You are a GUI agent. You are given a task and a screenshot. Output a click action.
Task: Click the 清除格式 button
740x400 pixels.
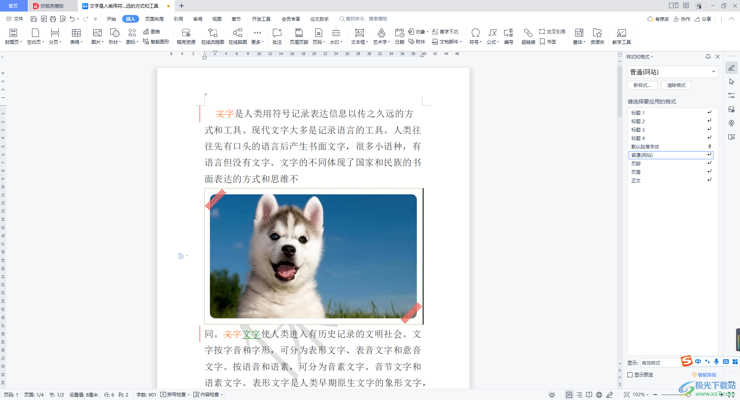pyautogui.click(x=676, y=85)
